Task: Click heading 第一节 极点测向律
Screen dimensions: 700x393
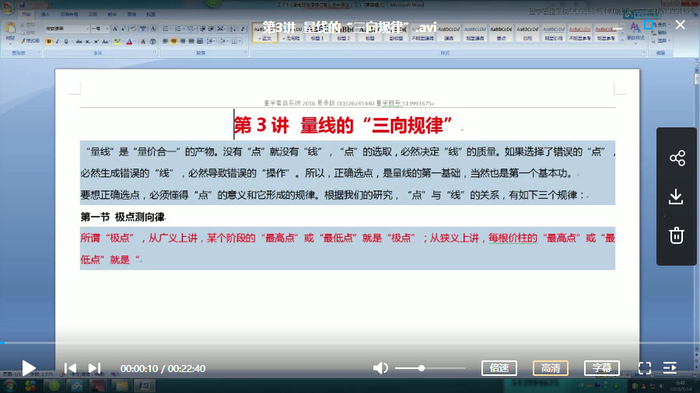Action: (123, 217)
